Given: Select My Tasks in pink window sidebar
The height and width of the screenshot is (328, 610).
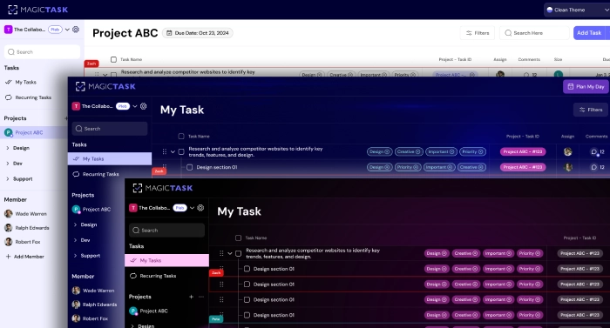Looking at the screenshot, I should (166, 260).
